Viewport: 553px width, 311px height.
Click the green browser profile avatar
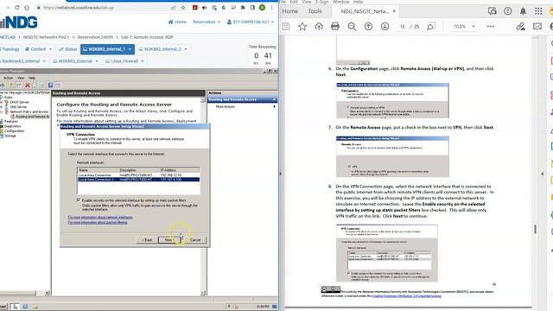pos(262,8)
